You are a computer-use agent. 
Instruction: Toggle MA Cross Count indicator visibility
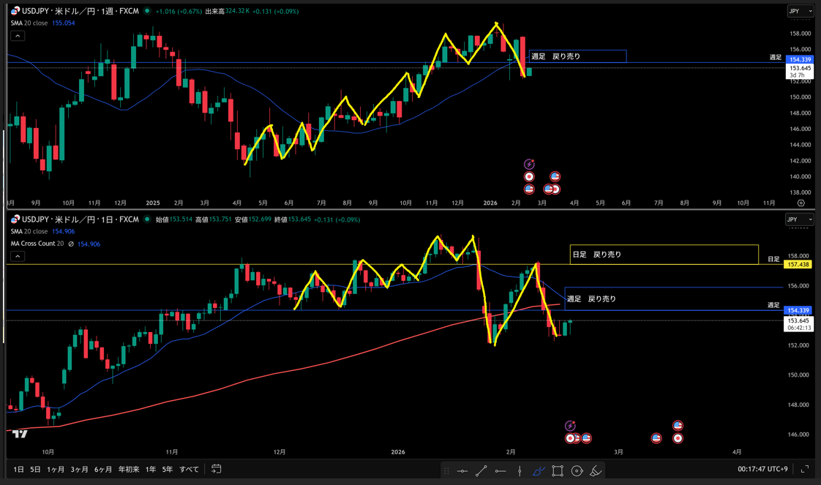click(x=71, y=244)
